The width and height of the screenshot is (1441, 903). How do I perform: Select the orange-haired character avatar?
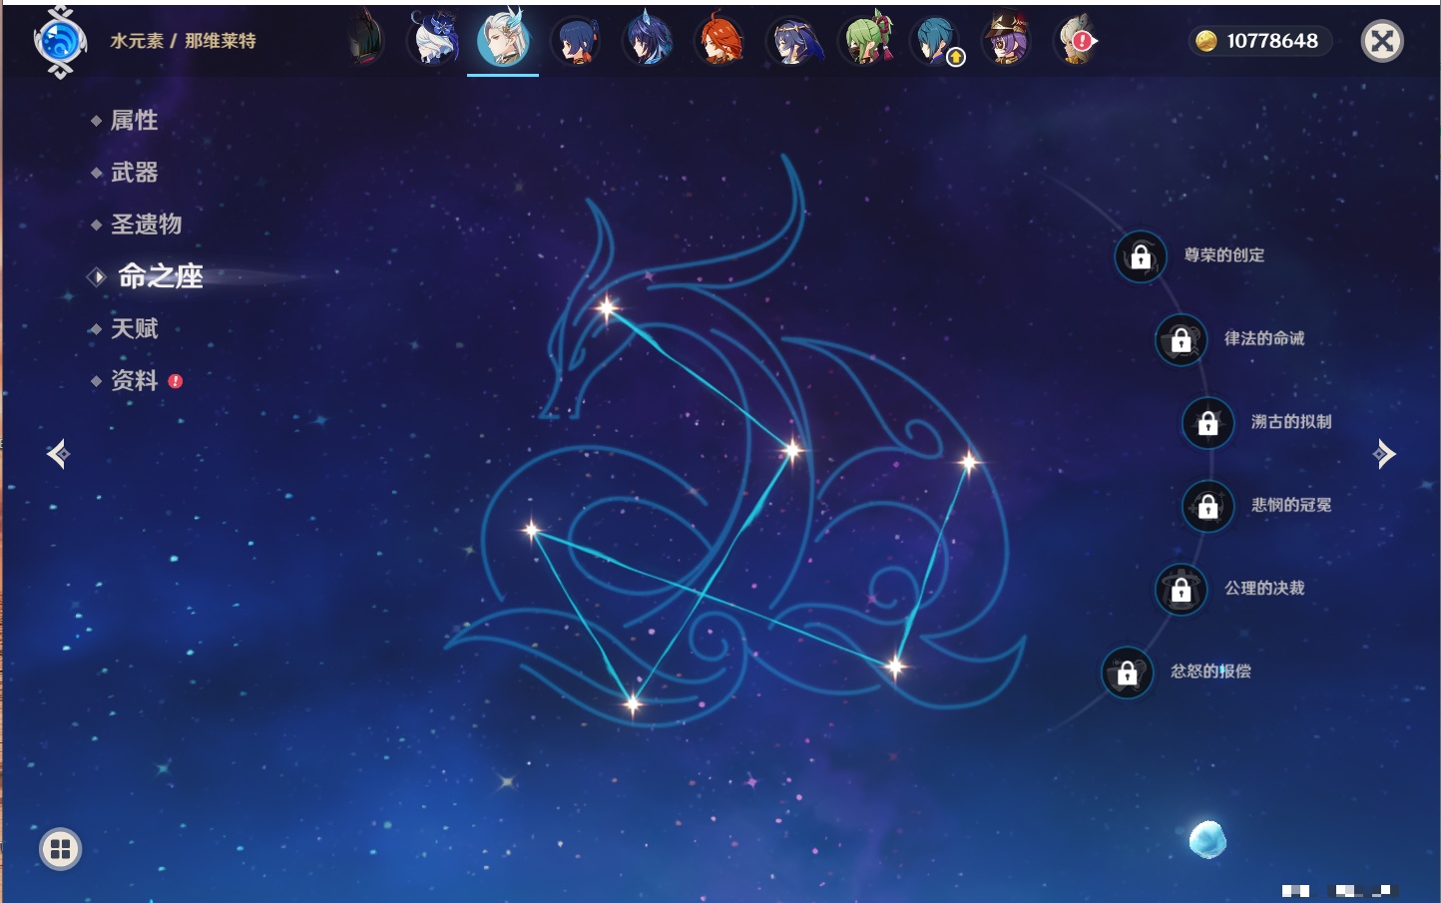click(x=720, y=41)
